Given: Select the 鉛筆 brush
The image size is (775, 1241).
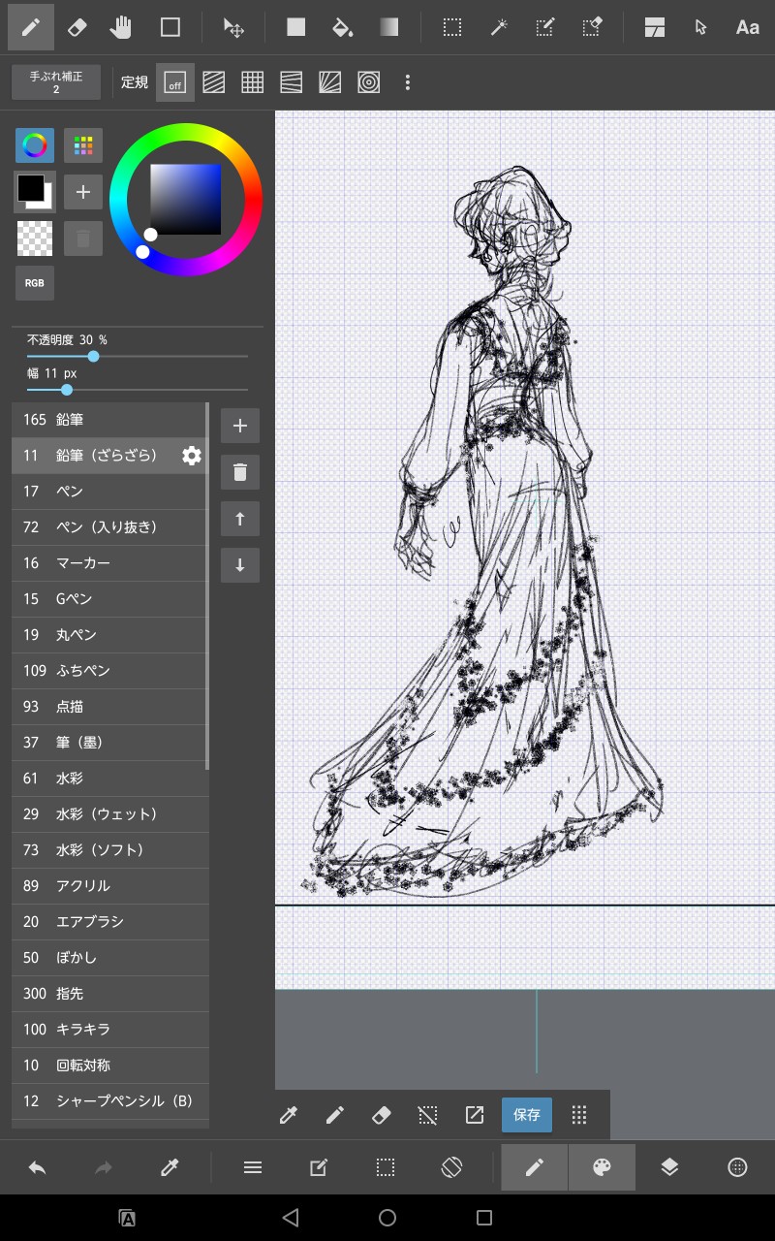Looking at the screenshot, I should click(x=110, y=420).
